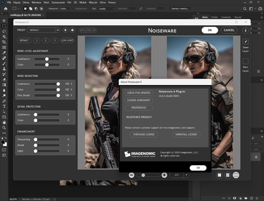264x201 pixels.
Task: Select the LOW LIGHT preset button
Action: coord(67,40)
